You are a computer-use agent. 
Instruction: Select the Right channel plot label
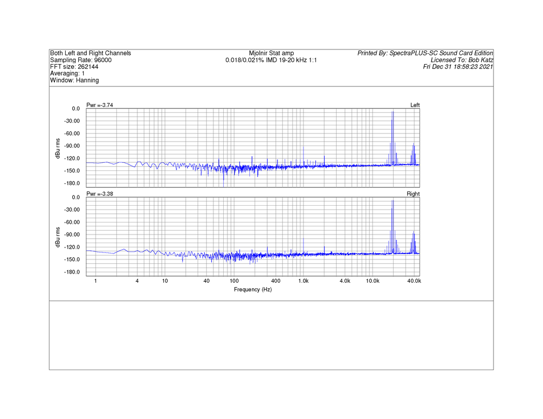click(413, 194)
